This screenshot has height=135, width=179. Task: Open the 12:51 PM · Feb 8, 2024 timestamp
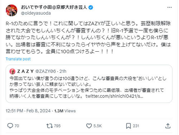point(28,111)
